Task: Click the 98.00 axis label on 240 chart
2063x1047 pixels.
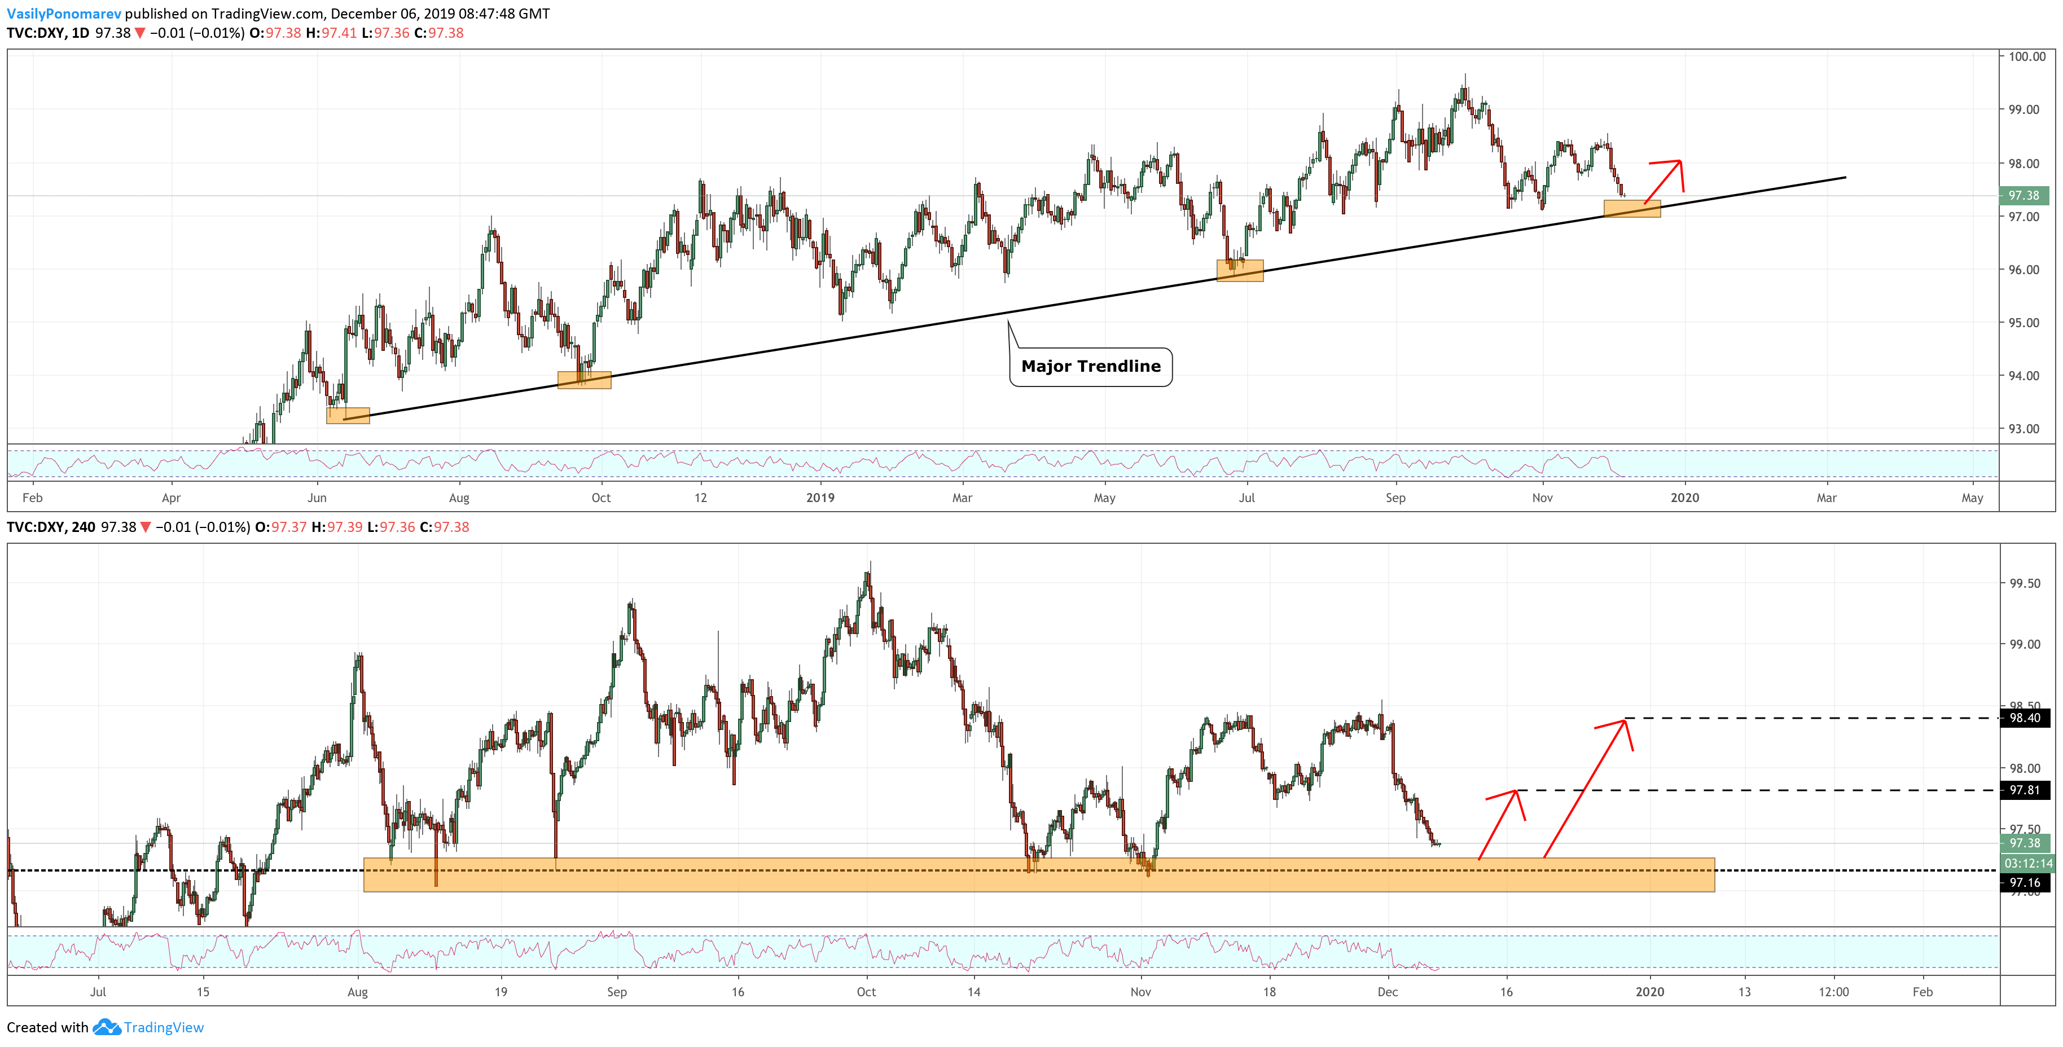Action: pyautogui.click(x=2025, y=768)
